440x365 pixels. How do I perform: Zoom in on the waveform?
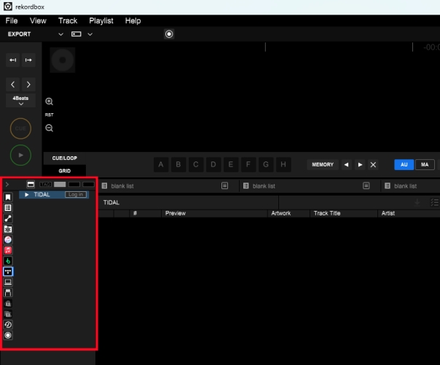click(49, 101)
